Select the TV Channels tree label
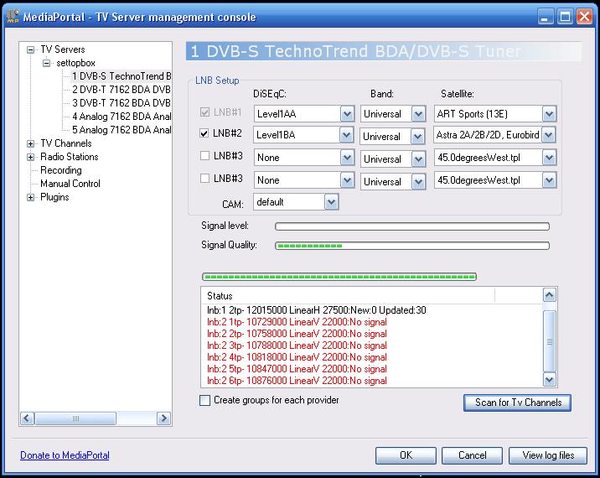600x478 pixels. [66, 143]
